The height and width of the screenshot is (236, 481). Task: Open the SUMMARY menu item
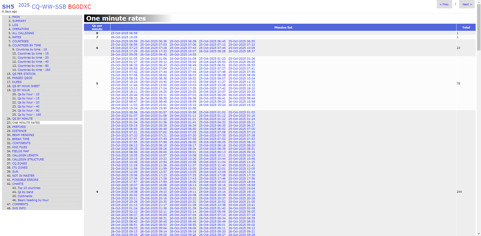[x=19, y=21]
